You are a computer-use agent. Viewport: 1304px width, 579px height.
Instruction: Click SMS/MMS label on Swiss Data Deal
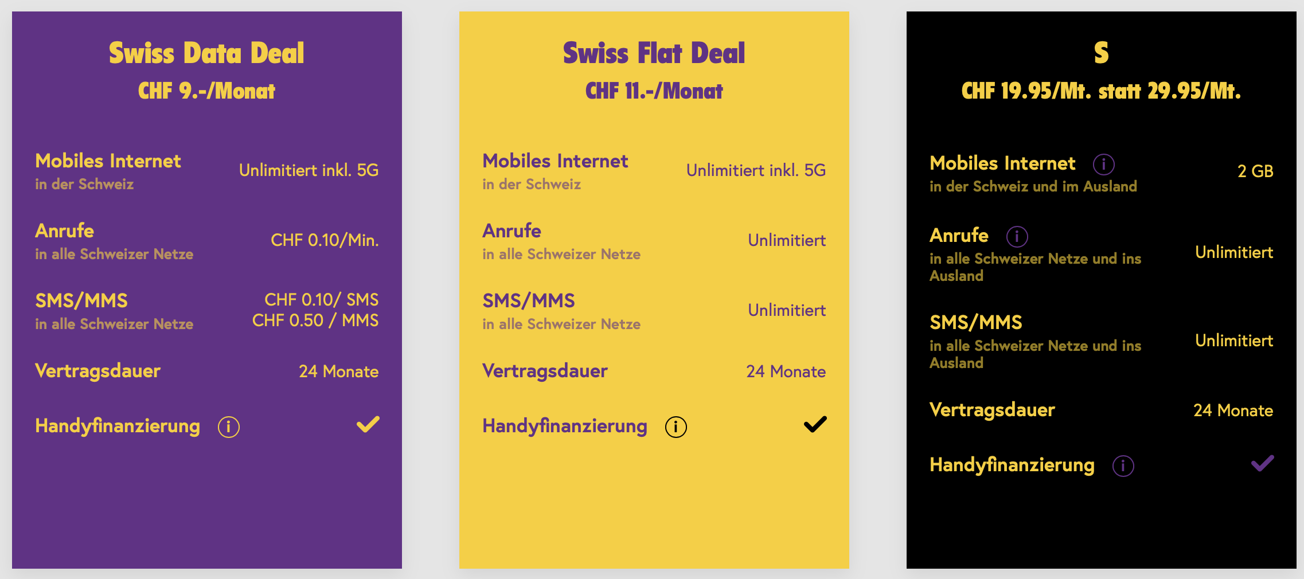(x=81, y=300)
